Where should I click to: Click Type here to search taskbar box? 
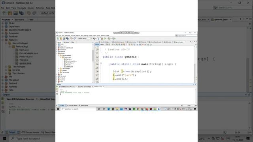click(78, 109)
